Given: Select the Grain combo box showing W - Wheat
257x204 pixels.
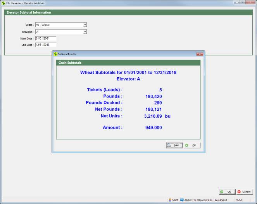Looking at the screenshot, I should [59, 25].
